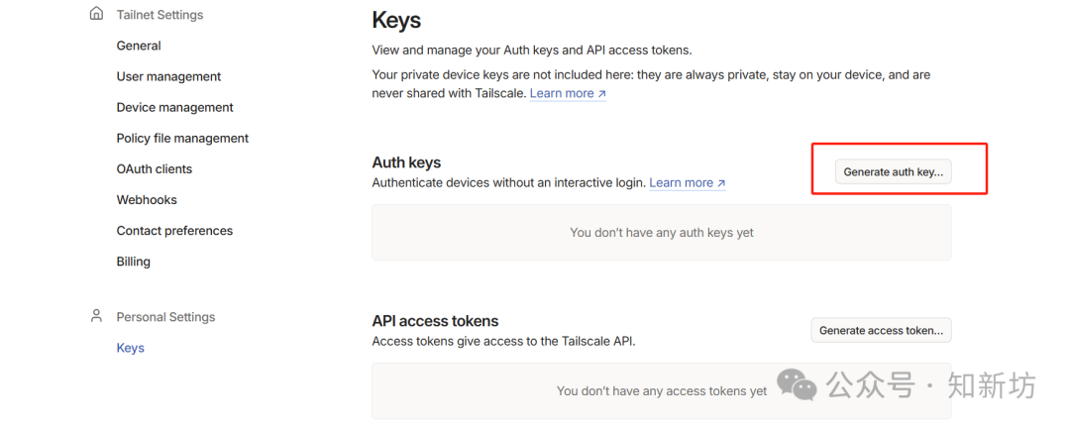Click the Tailnet Settings section label

[x=160, y=15]
